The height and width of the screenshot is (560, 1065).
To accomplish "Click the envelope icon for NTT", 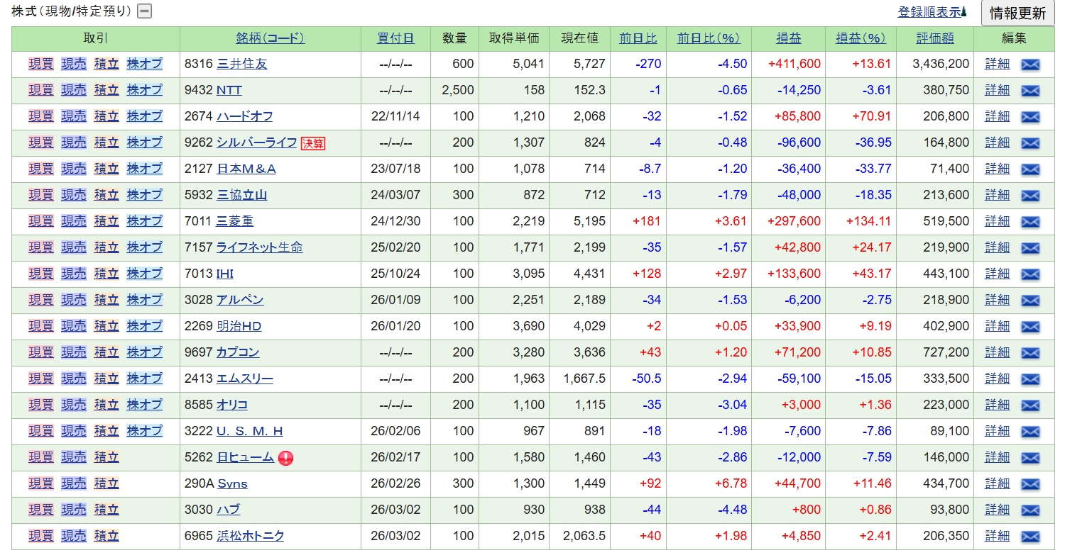I will (1029, 91).
